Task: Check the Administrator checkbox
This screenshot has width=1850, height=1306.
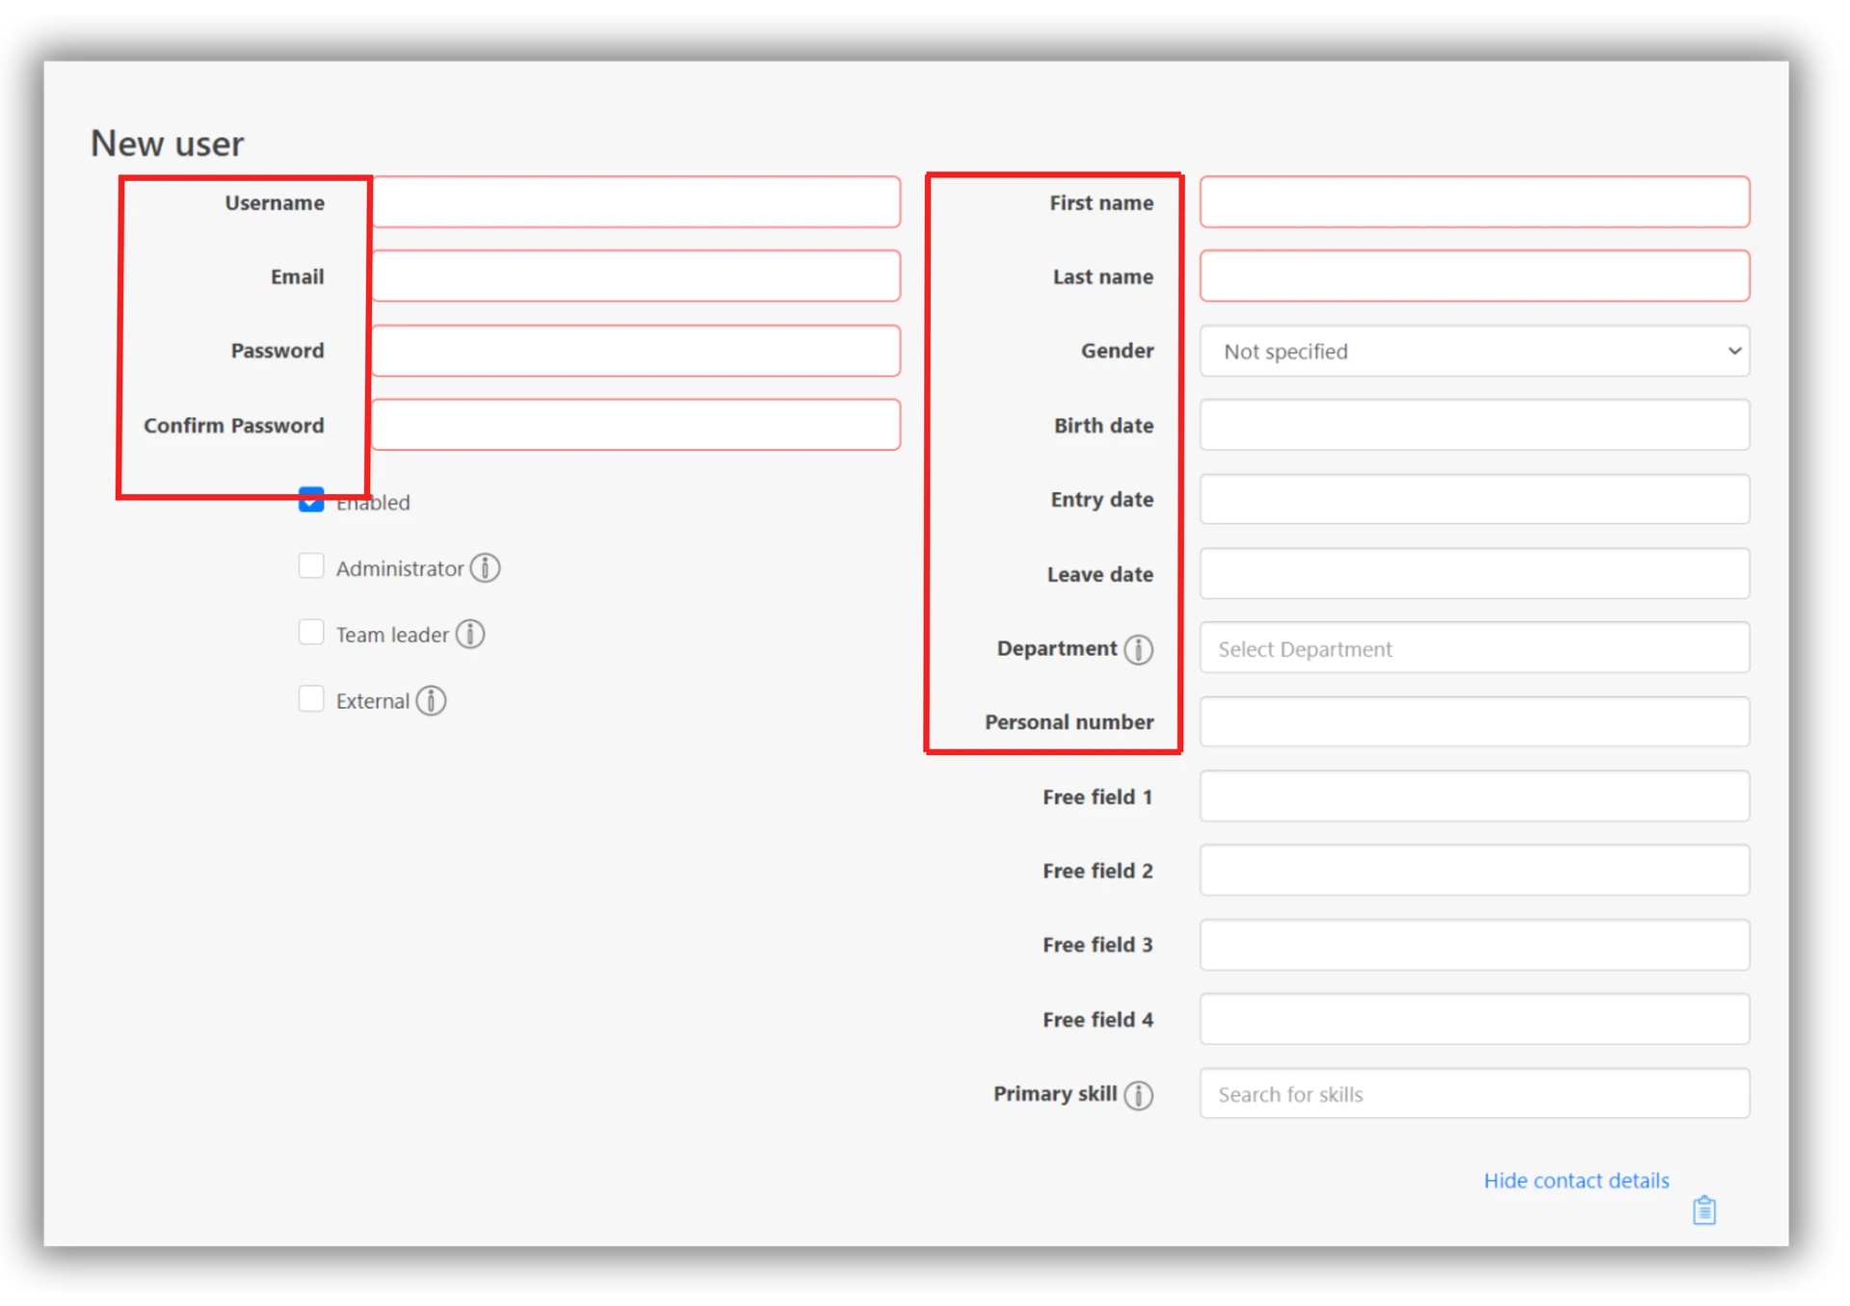Action: pyautogui.click(x=311, y=566)
